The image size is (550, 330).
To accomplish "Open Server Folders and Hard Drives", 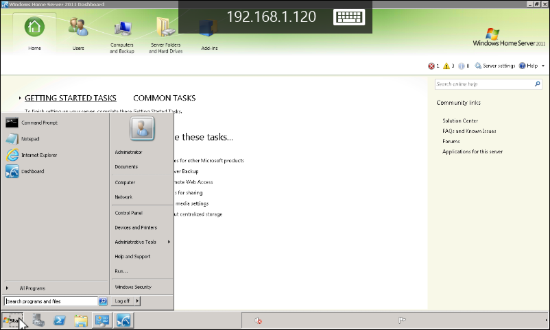I will (165, 34).
